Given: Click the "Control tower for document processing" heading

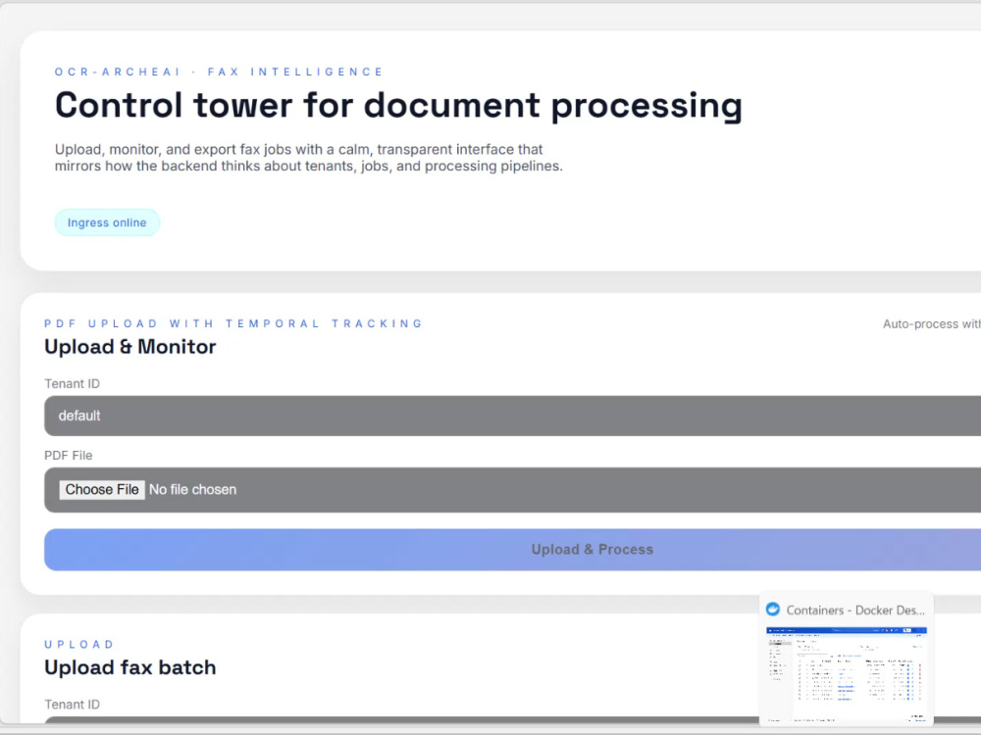Looking at the screenshot, I should (x=398, y=105).
